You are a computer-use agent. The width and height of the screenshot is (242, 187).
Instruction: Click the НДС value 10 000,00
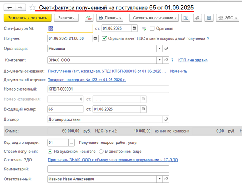[142, 131]
